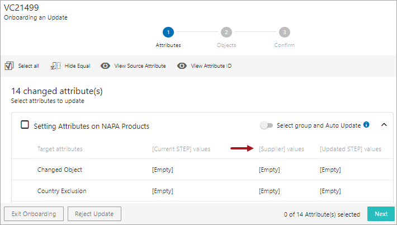
Task: Click the View Source Attribute eye icon
Action: [105, 66]
